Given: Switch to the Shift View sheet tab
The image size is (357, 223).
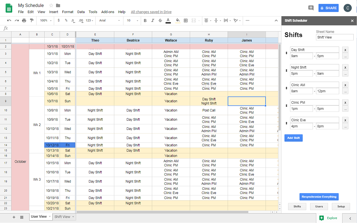Looking at the screenshot, I should pos(62,217).
